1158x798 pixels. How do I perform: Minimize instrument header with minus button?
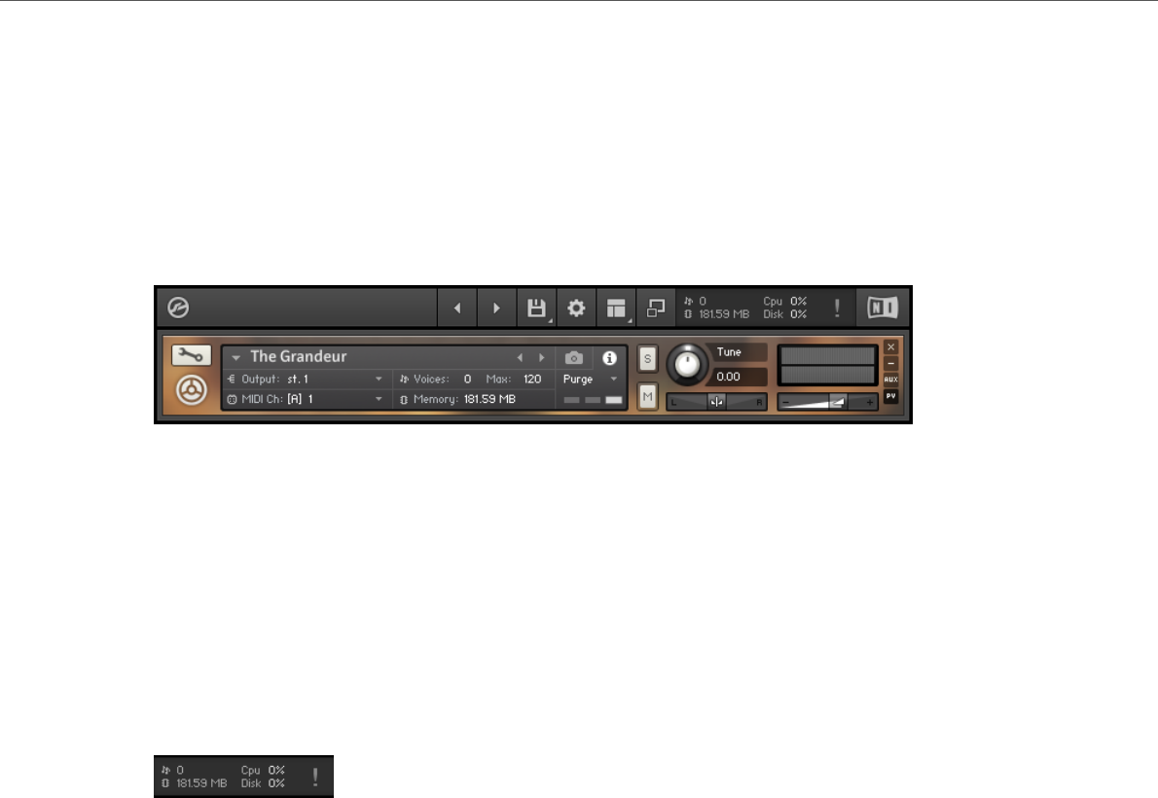891,364
